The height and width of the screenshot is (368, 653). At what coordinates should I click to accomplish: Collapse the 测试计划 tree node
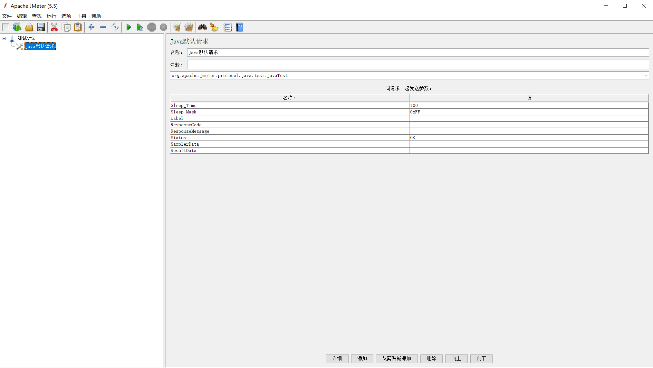pyautogui.click(x=4, y=38)
